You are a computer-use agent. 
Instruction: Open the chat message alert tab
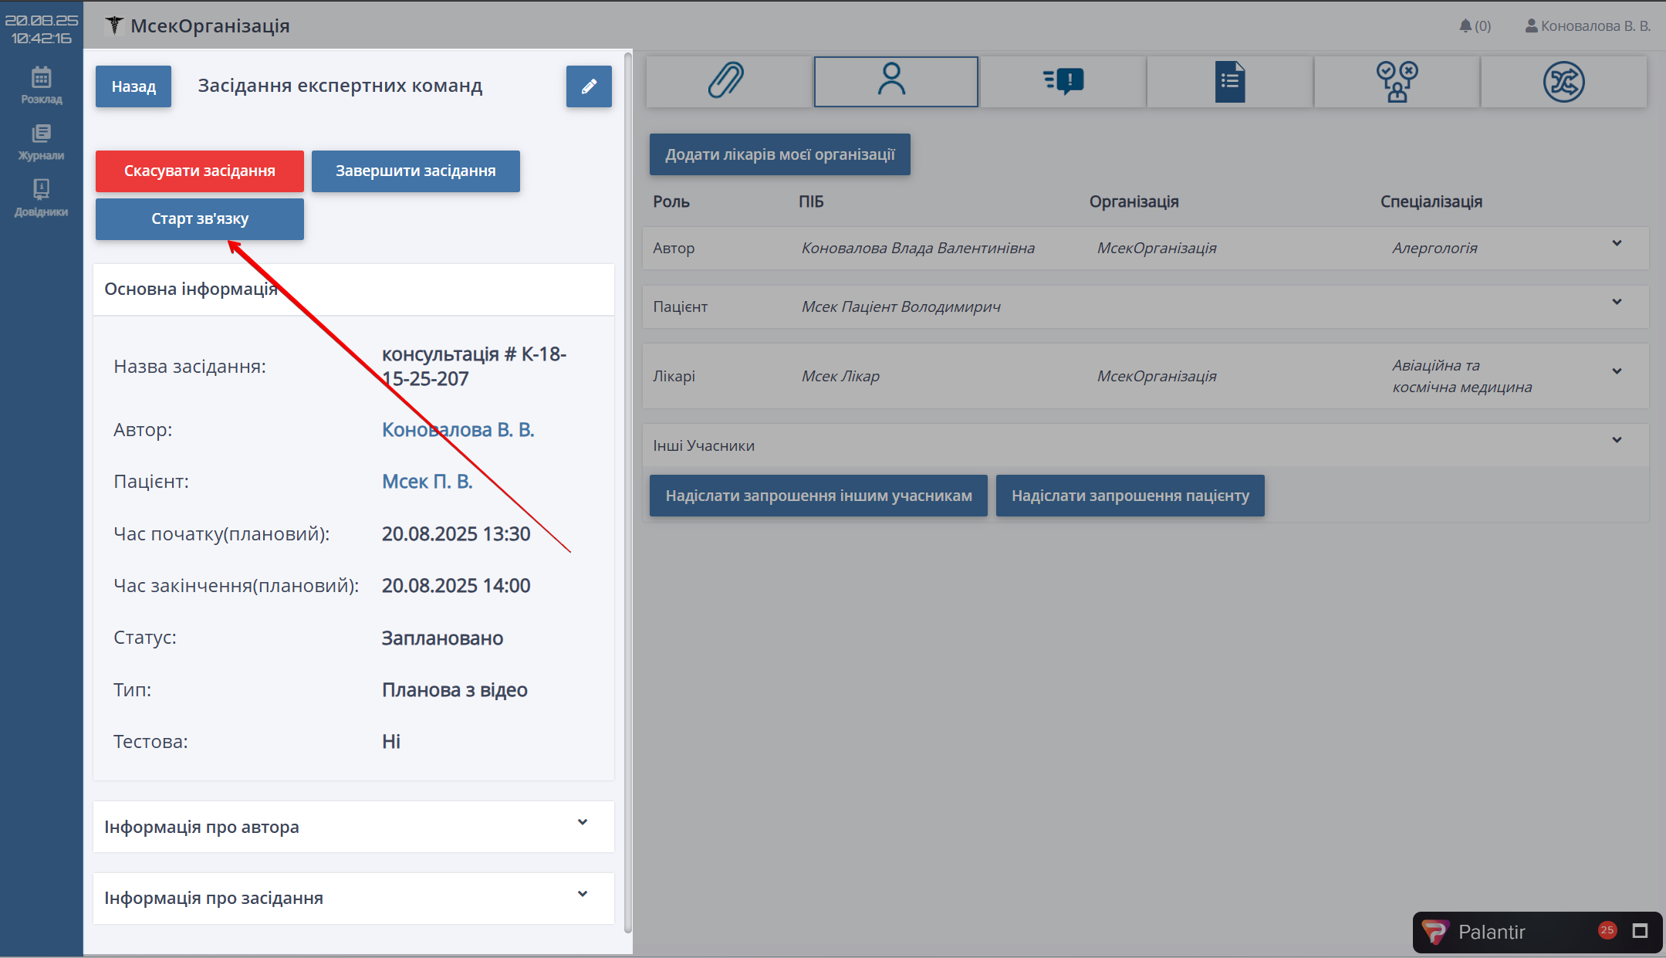point(1063,81)
